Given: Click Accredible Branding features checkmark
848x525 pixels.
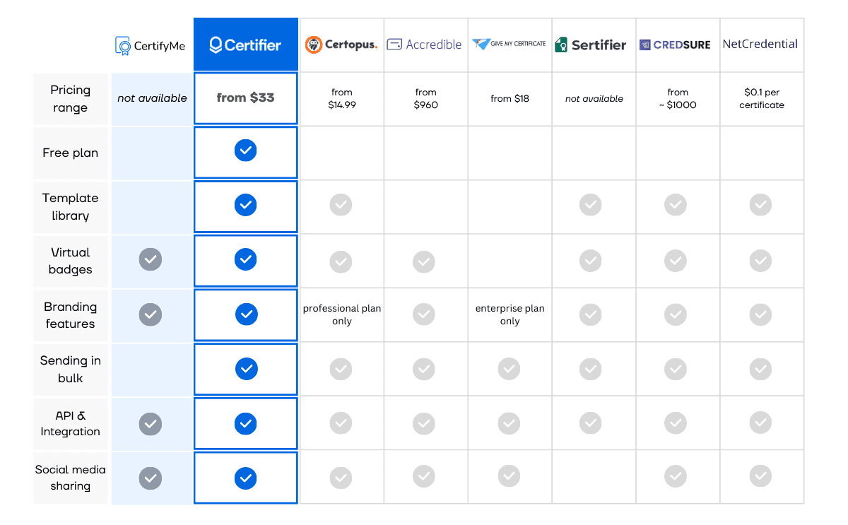Looking at the screenshot, I should [424, 314].
